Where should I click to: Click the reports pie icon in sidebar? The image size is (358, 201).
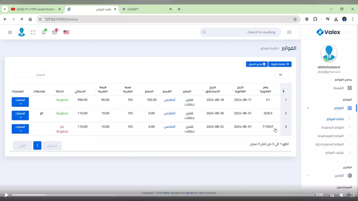[x=349, y=176]
